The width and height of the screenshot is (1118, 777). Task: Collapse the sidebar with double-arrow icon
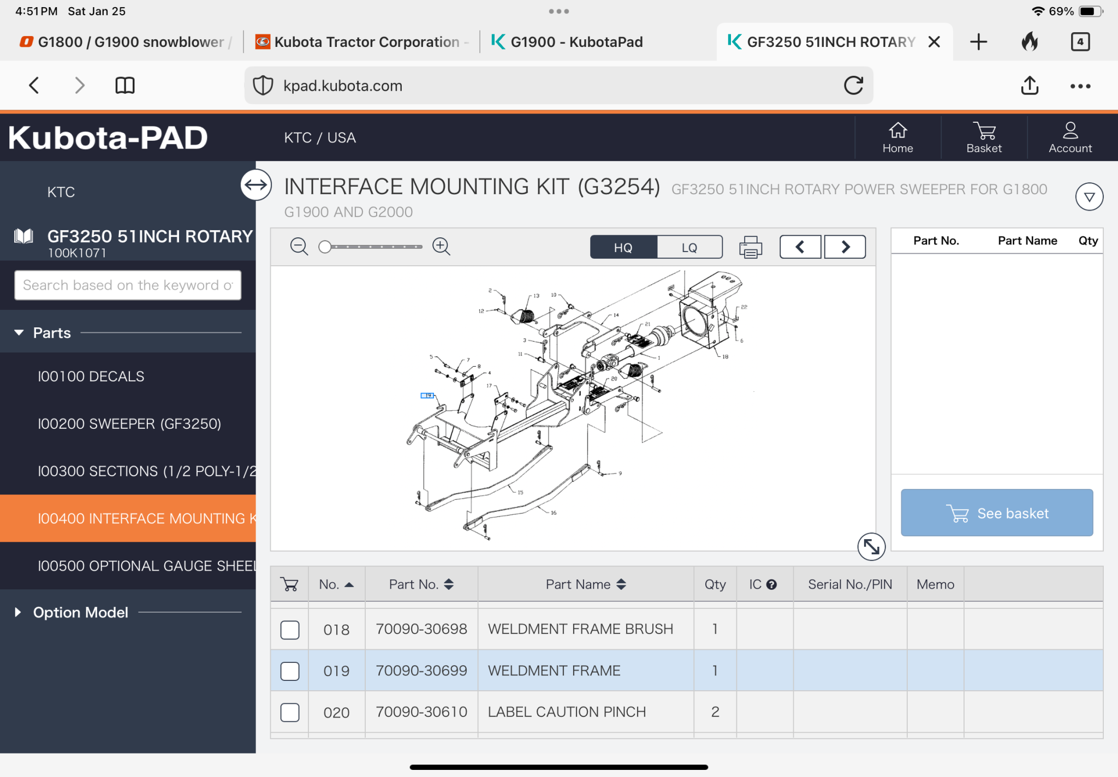pos(256,186)
